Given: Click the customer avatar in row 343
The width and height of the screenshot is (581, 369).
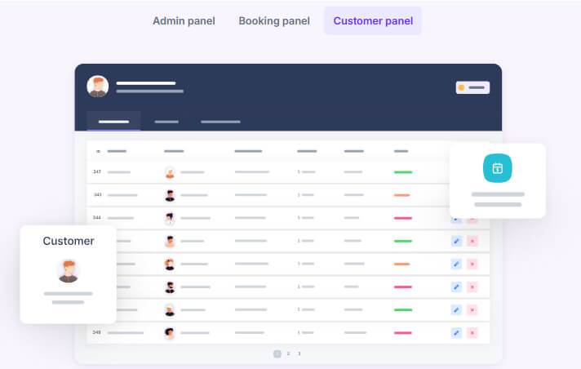Looking at the screenshot, I should [x=170, y=195].
